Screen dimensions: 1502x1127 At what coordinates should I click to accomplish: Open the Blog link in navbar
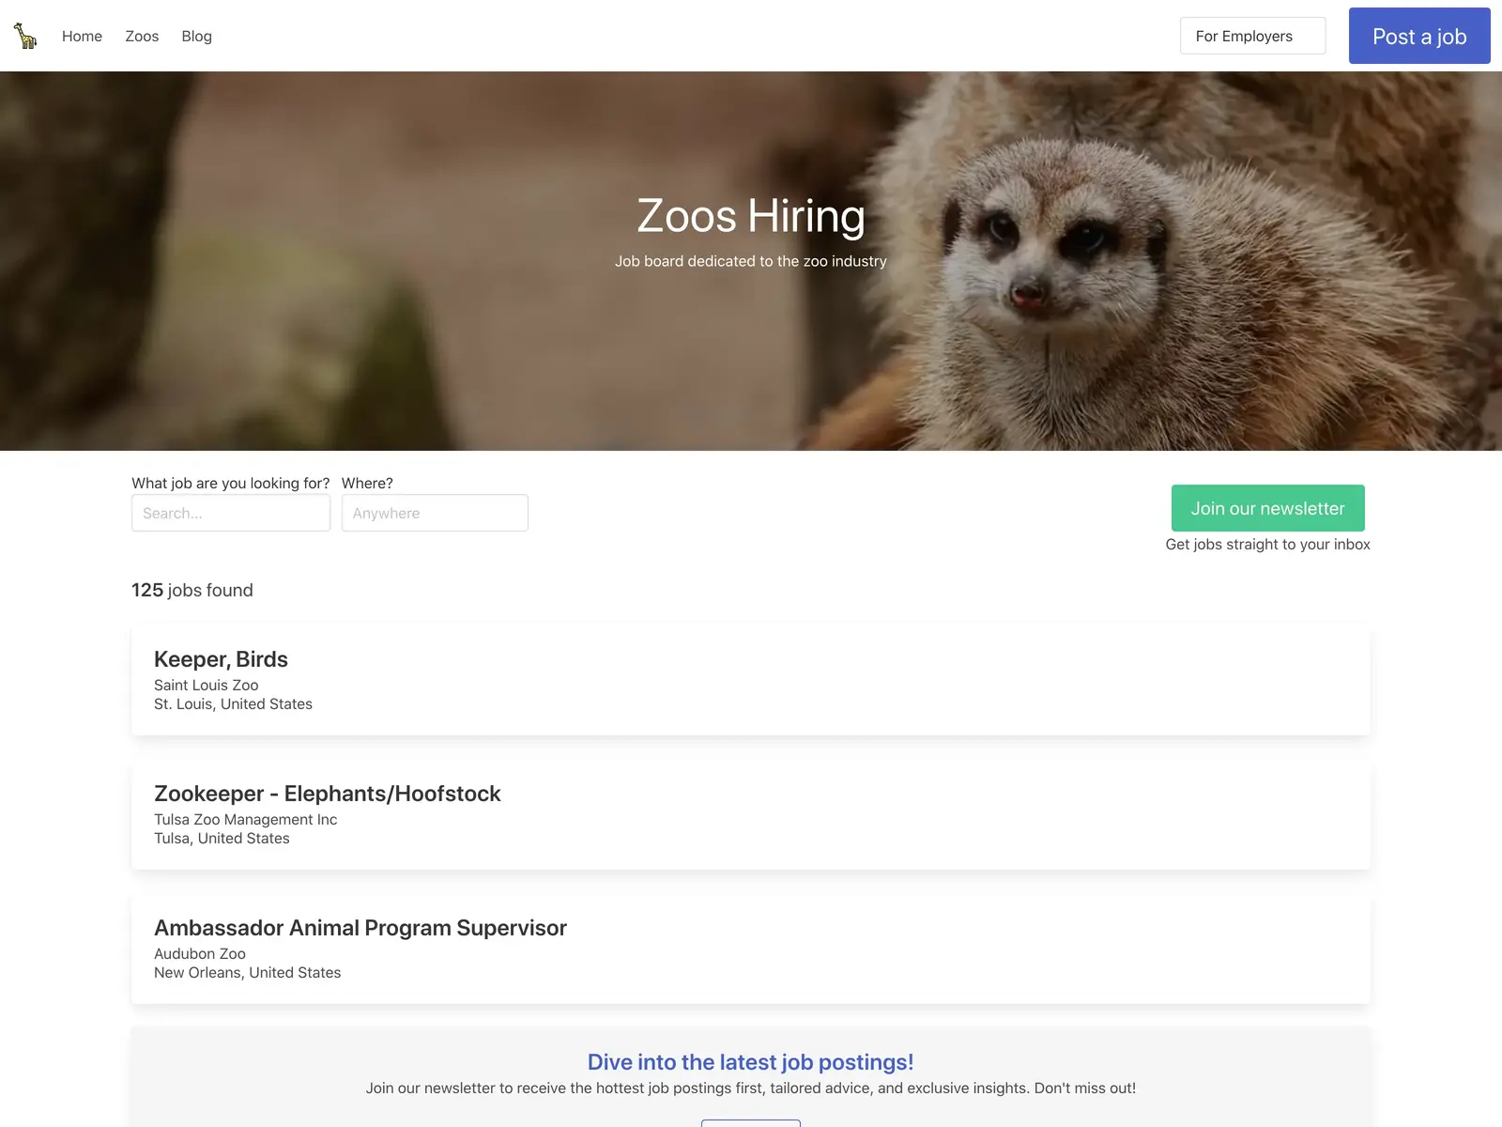[x=196, y=36]
